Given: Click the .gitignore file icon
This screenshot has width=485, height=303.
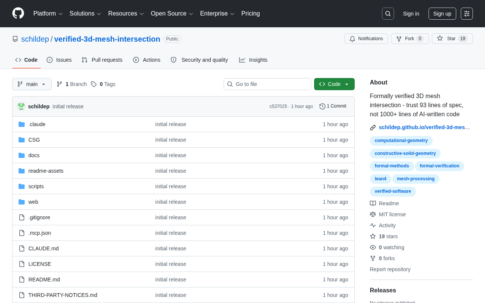Looking at the screenshot, I should coord(22,217).
